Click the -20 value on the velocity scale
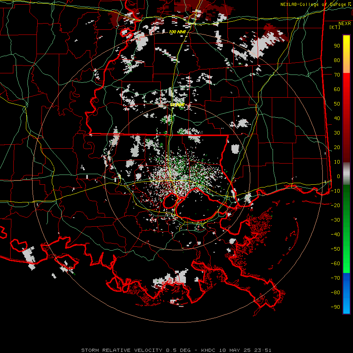 pos(335,206)
